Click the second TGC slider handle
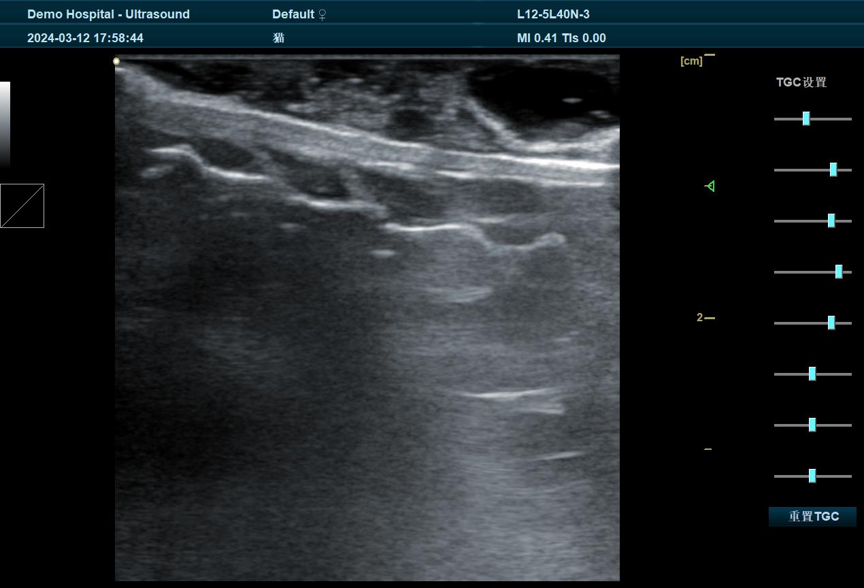Viewport: 864px width, 588px height. 833,169
